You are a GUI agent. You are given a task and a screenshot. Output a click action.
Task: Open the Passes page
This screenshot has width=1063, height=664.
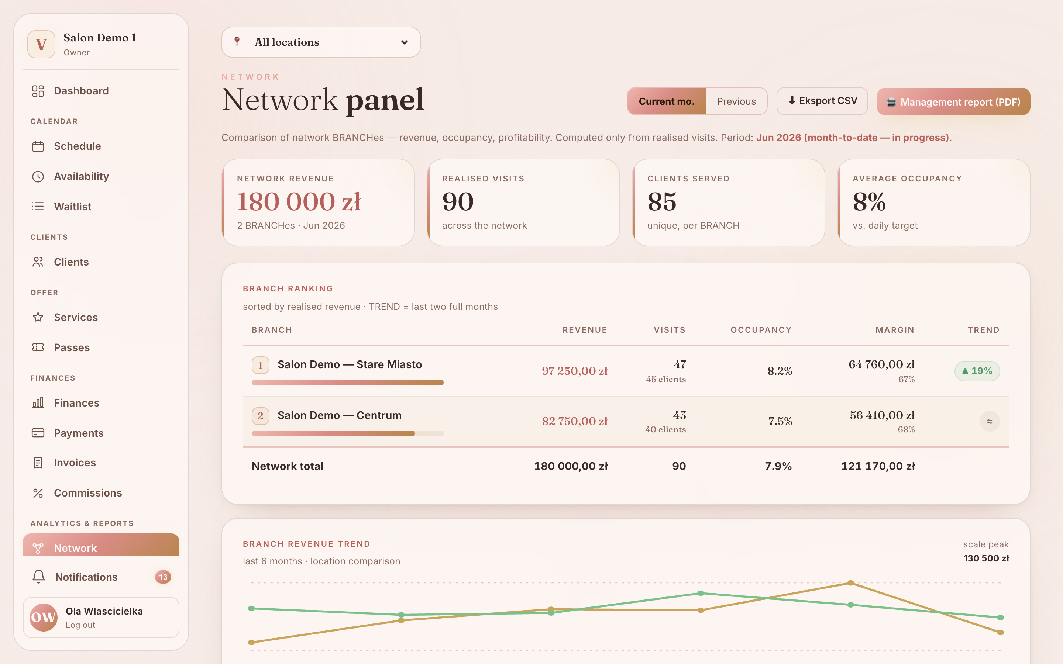click(101, 347)
